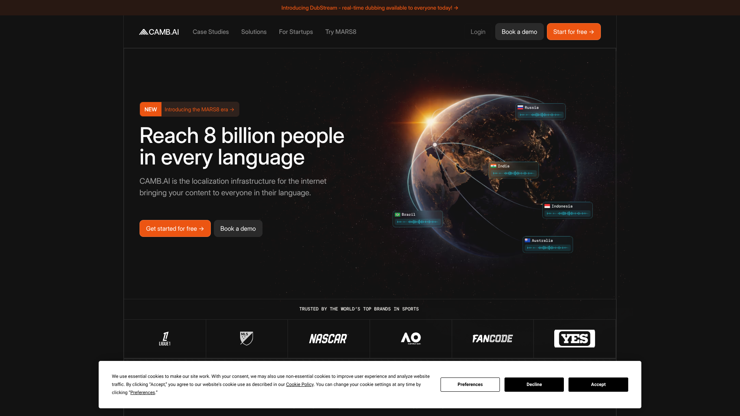The image size is (740, 416).
Task: Select the Ligue 1 brand logo
Action: [165, 339]
